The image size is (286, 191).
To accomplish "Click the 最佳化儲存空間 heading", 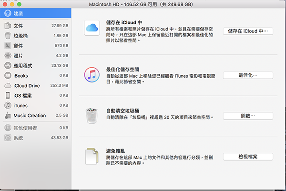I will pyautogui.click(x=123, y=70).
